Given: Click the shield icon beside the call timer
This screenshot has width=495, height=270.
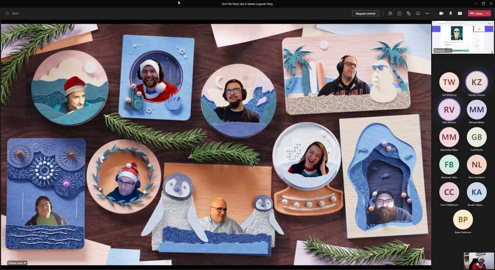Looking at the screenshot, I should pyautogui.click(x=7, y=13).
